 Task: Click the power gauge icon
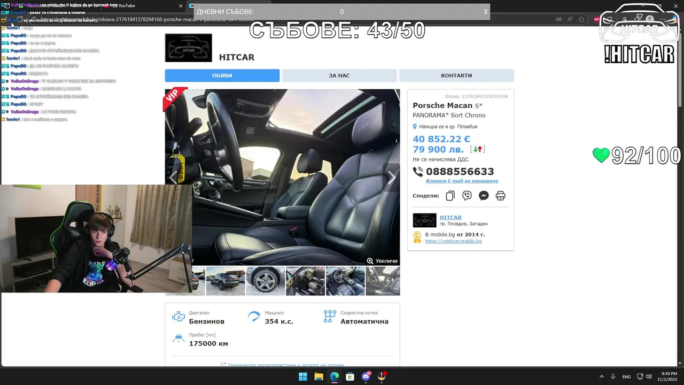tap(254, 317)
